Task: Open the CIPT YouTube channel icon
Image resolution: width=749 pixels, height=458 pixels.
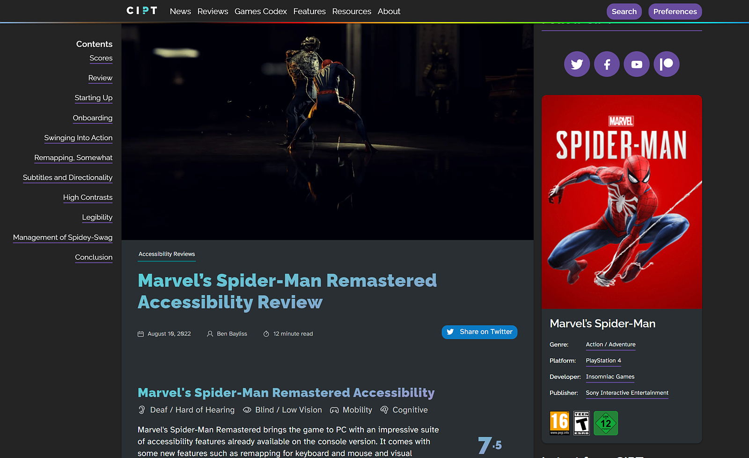Action: [x=637, y=64]
